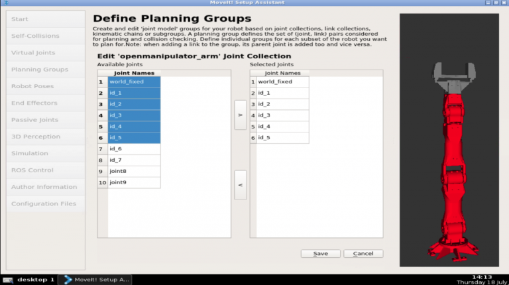
Task: Select world_fixed in Available Joints
Action: click(x=134, y=82)
